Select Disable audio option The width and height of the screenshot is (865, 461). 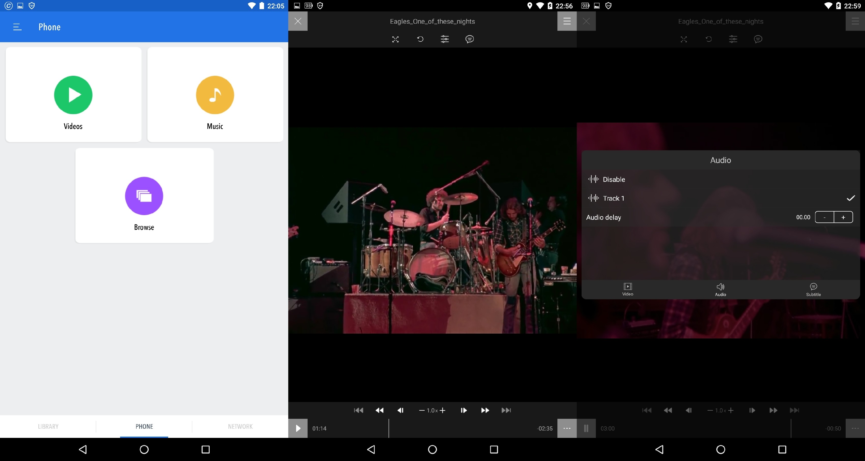click(614, 180)
